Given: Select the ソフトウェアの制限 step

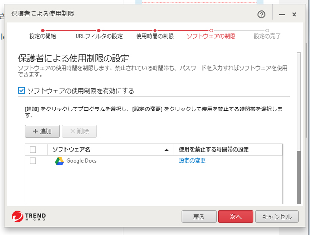Looking at the screenshot, I should point(211,36).
